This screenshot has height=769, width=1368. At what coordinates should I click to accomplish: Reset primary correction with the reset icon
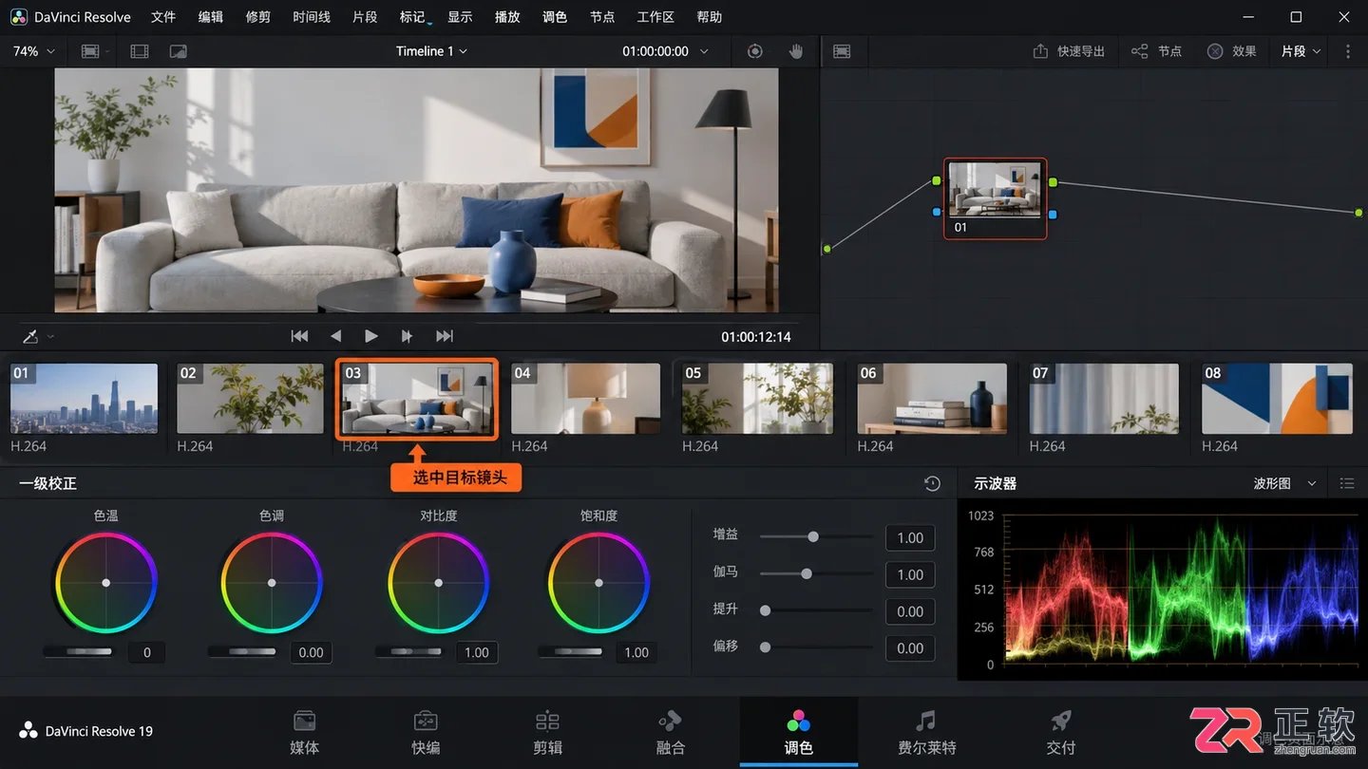click(932, 483)
